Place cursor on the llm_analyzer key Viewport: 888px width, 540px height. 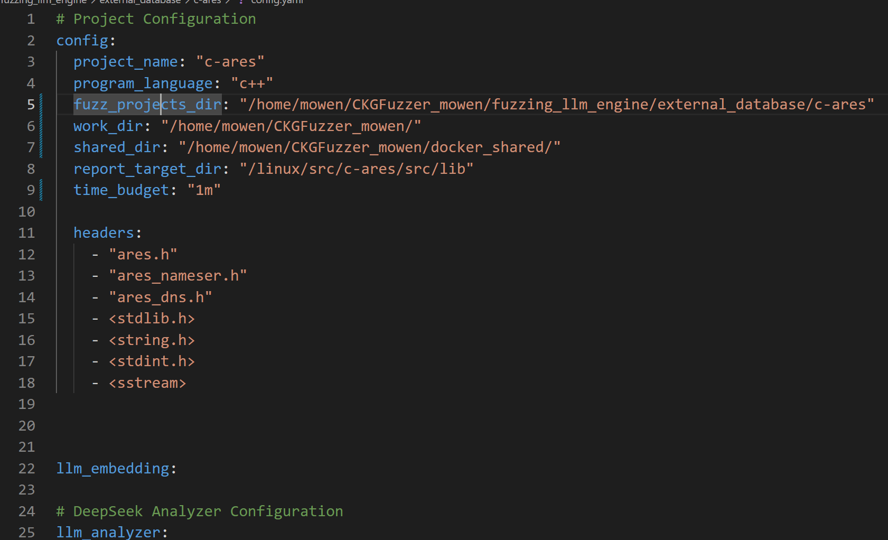(108, 533)
